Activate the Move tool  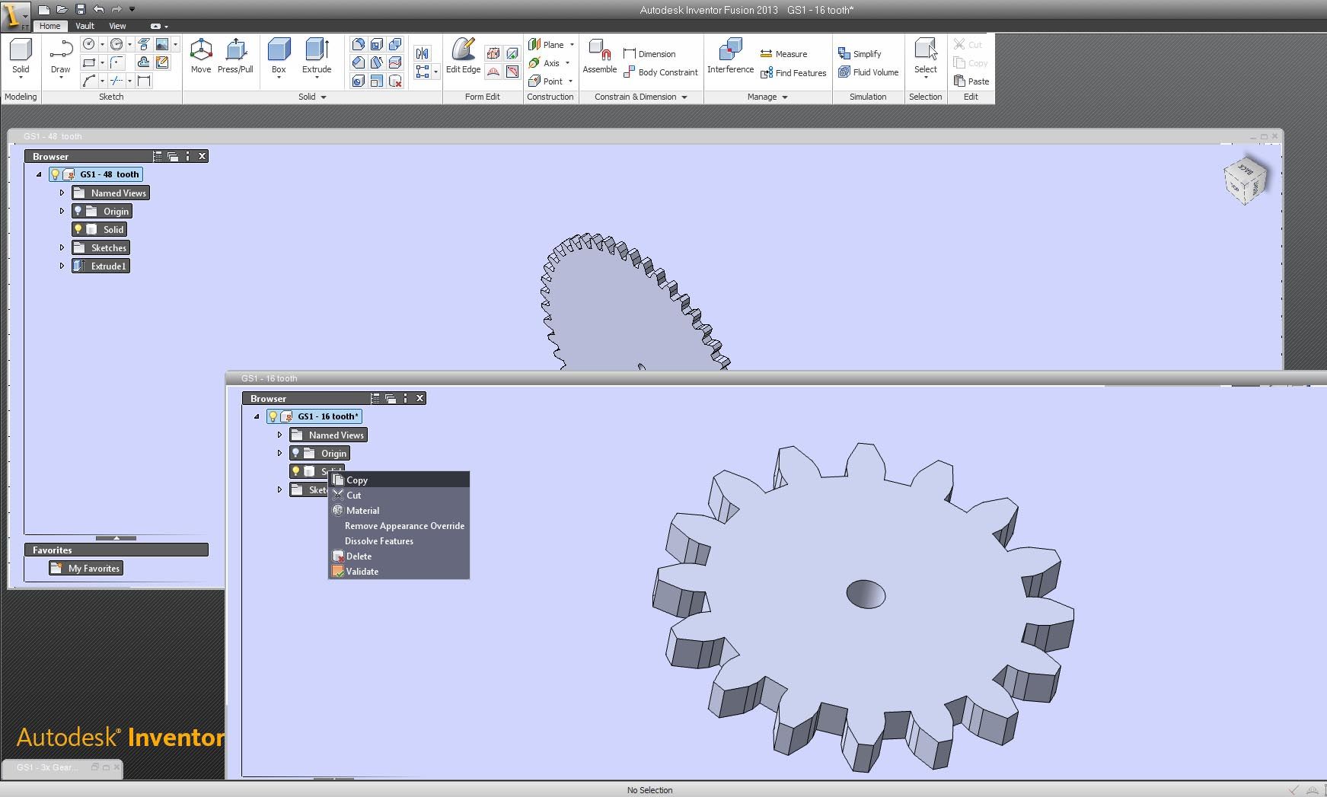tap(200, 55)
